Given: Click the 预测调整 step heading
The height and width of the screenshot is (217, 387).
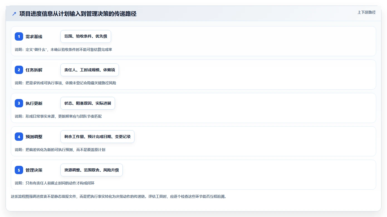Looking at the screenshot, I should [x=34, y=137].
